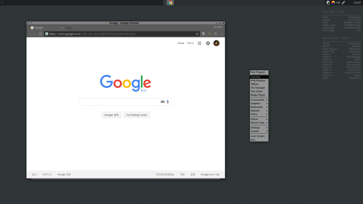The height and width of the screenshot is (204, 363).
Task: Launch Text Editor from the menu
Action: coord(259,92)
